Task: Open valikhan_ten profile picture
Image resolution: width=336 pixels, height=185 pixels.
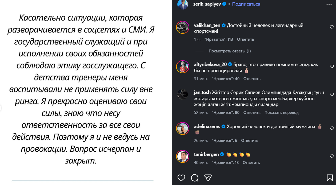Action: coord(183,27)
